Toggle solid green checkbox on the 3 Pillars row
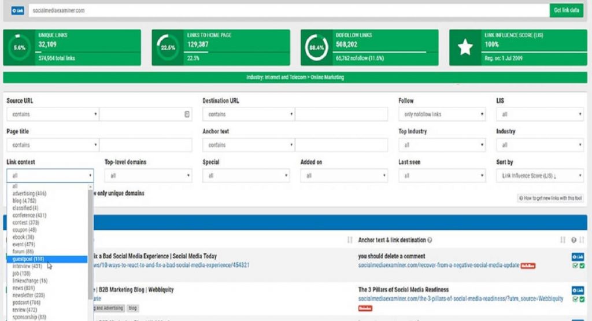This screenshot has height=321, width=592. pos(582,299)
